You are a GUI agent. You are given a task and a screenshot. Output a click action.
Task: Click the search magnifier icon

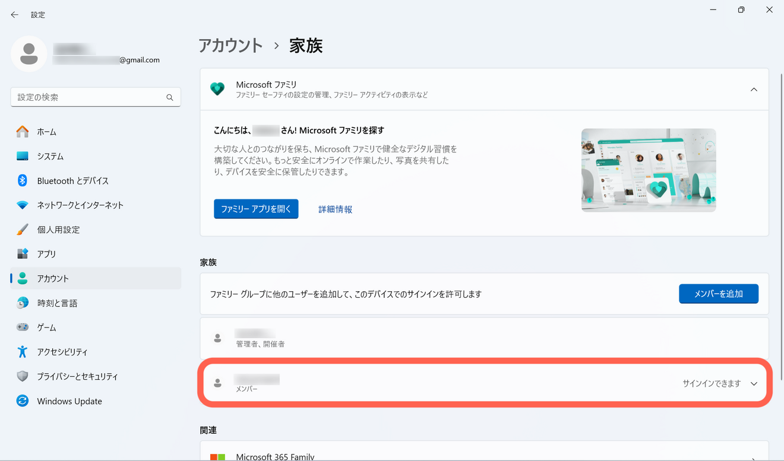(170, 97)
